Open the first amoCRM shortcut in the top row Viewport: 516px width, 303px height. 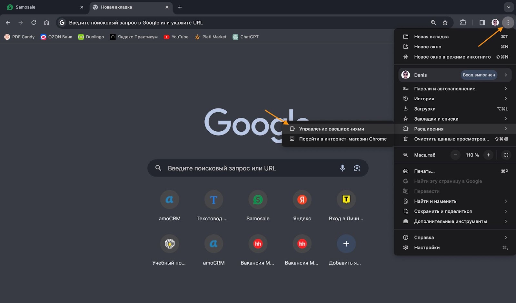(x=170, y=206)
